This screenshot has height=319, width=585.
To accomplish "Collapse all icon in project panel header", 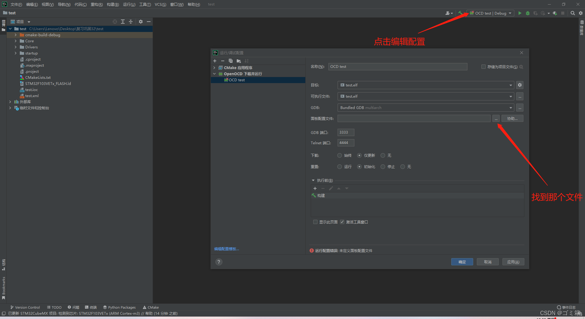I will [x=131, y=22].
